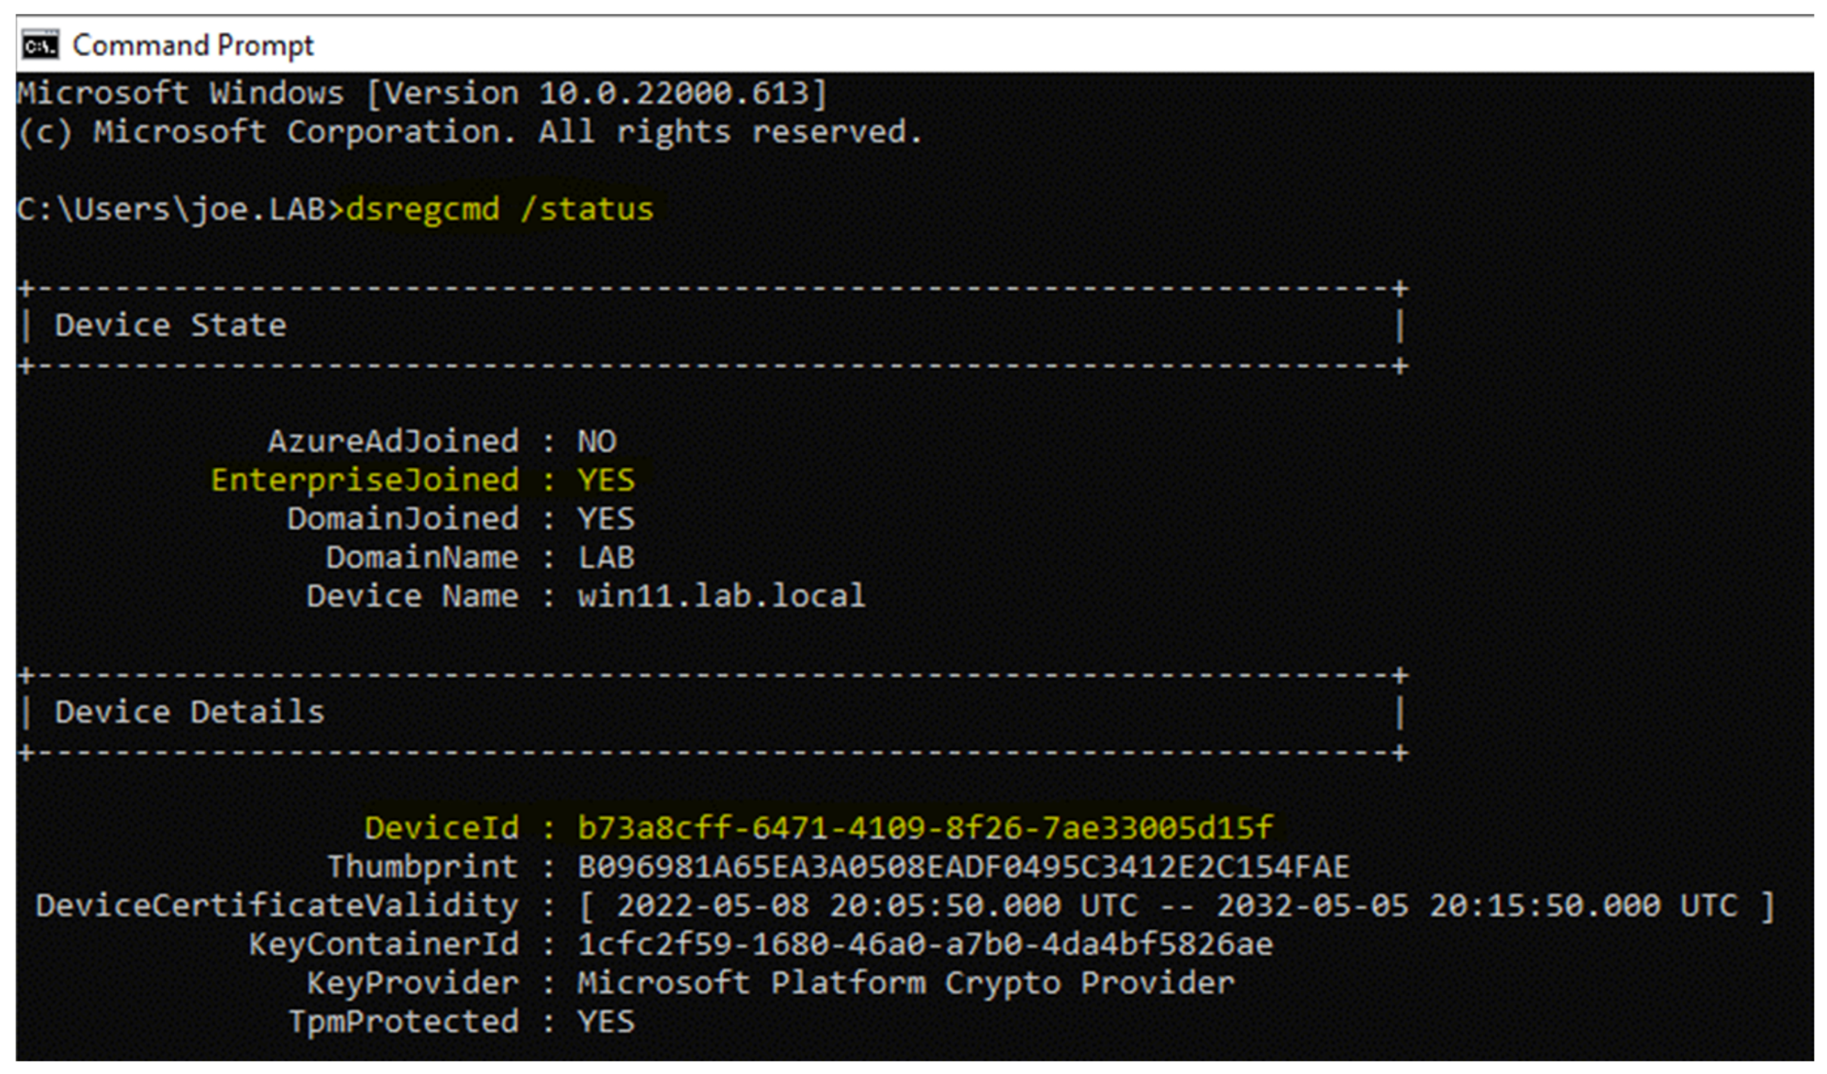Click the highlighted EnterpriseJoined label
Image resolution: width=1827 pixels, height=1074 pixels.
click(x=364, y=479)
